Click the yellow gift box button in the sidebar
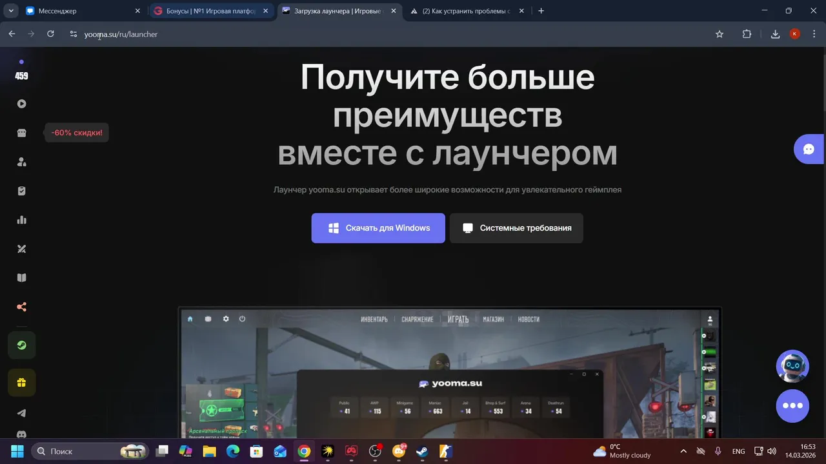Image resolution: width=826 pixels, height=464 pixels. [x=21, y=382]
